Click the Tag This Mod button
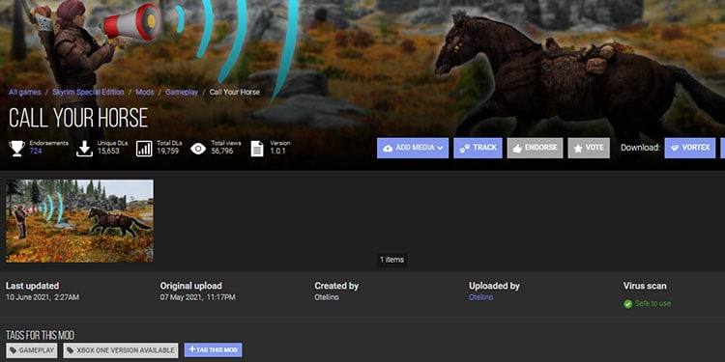The width and height of the screenshot is (725, 362). [214, 350]
